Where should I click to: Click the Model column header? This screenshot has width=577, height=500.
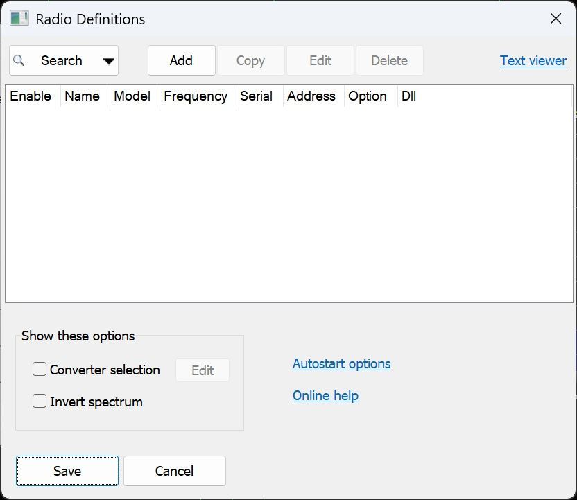[132, 96]
